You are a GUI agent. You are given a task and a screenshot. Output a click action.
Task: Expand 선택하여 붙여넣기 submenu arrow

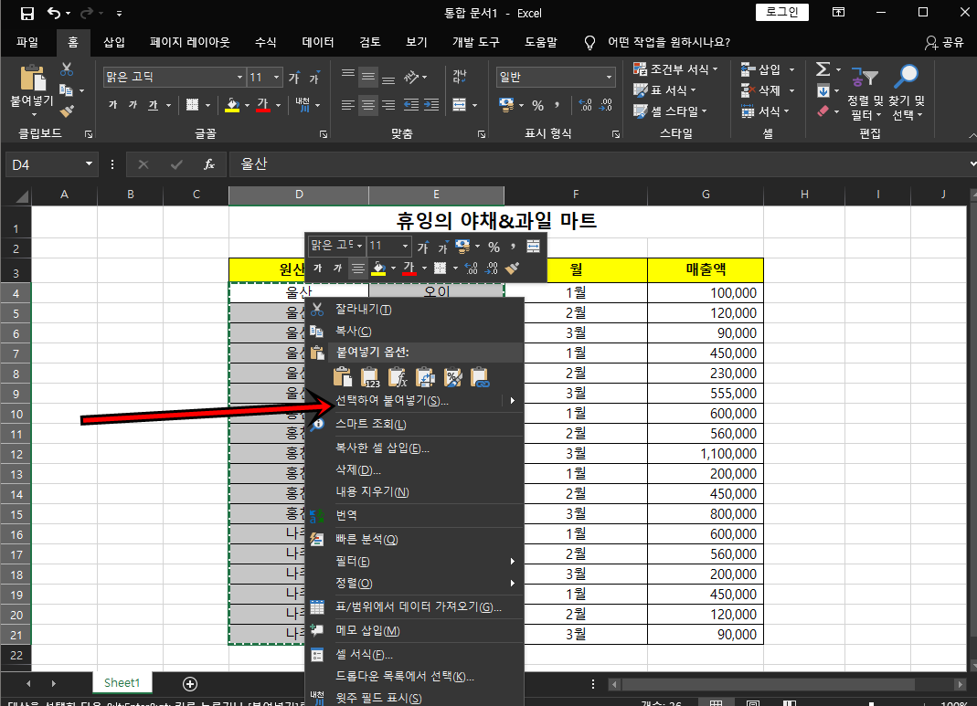point(512,400)
